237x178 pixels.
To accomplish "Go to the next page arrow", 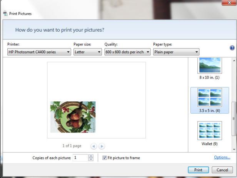I will coord(102,146).
